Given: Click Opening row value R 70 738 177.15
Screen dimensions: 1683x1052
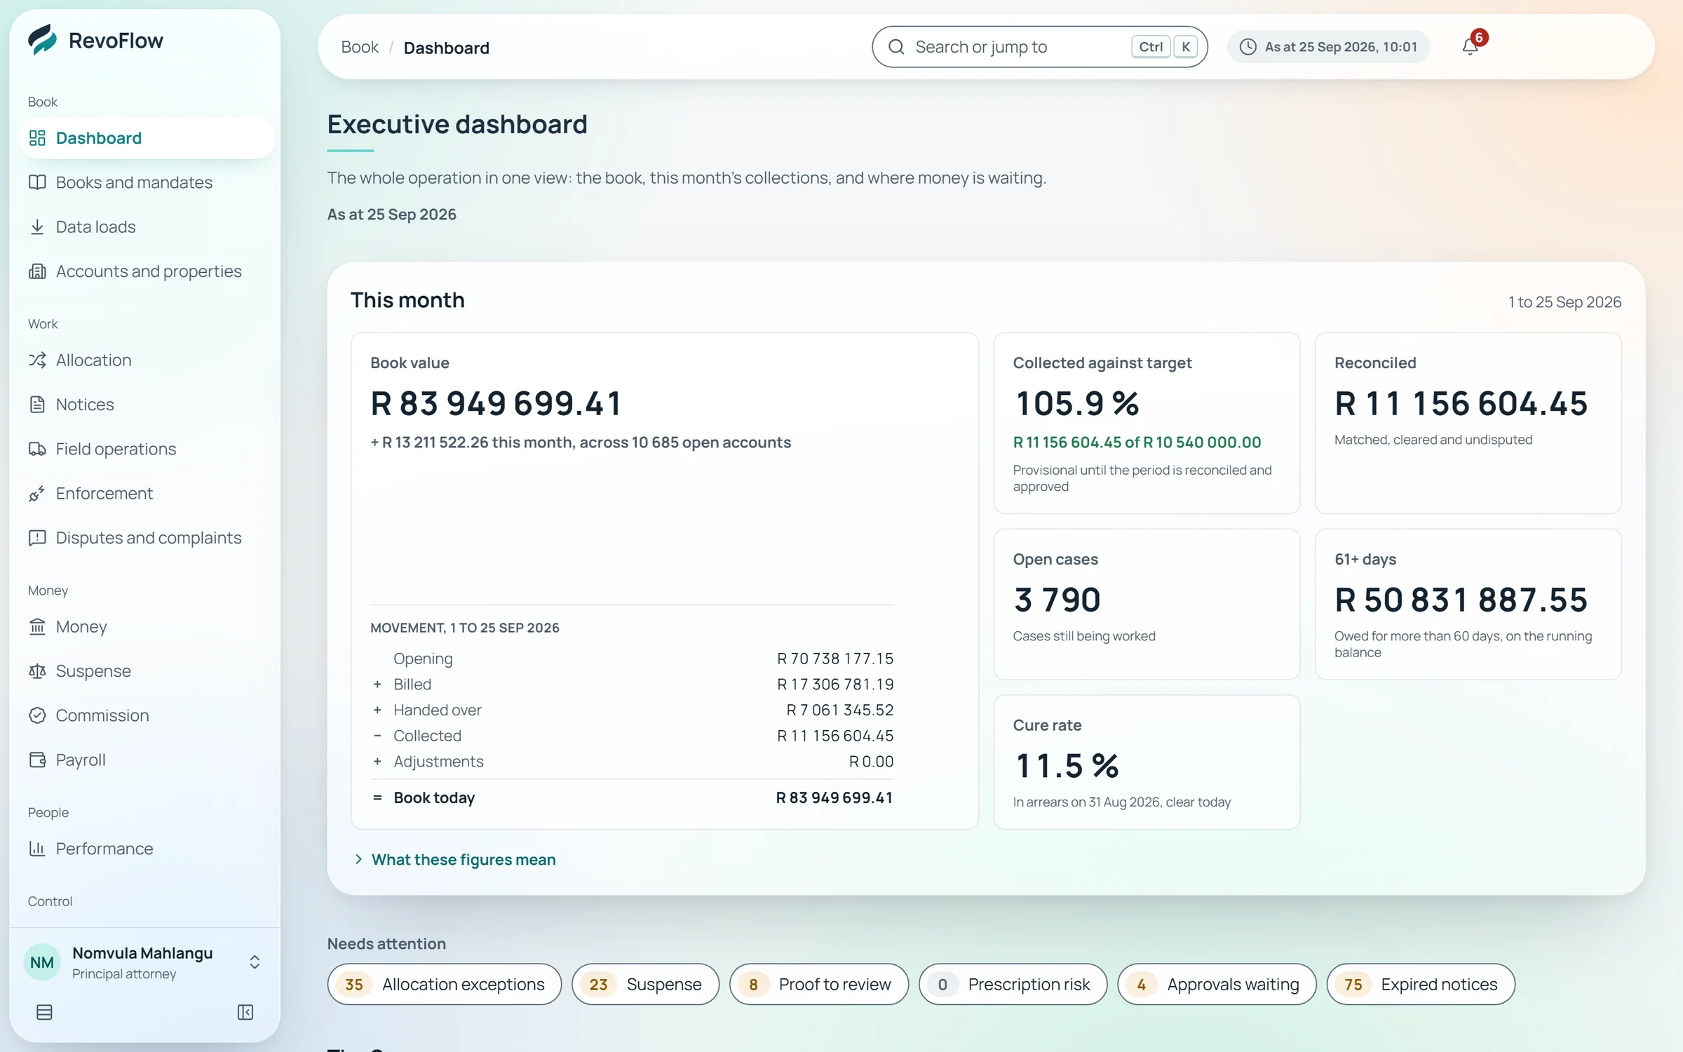Looking at the screenshot, I should pyautogui.click(x=835, y=659).
